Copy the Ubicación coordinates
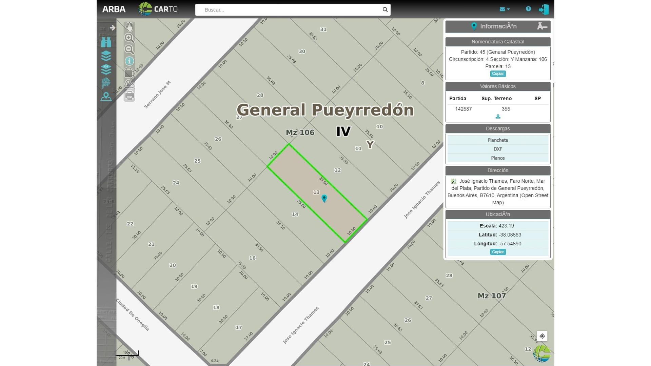This screenshot has height=366, width=651. [498, 252]
